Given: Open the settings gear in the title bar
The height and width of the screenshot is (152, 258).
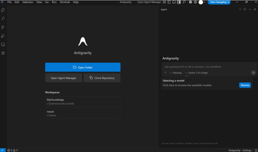Looking at the screenshot, I should [x=195, y=2].
